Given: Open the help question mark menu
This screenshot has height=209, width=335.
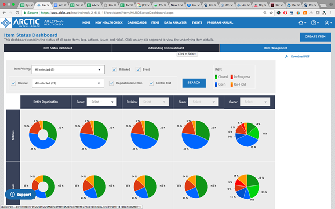Looking at the screenshot, I should tap(315, 23).
